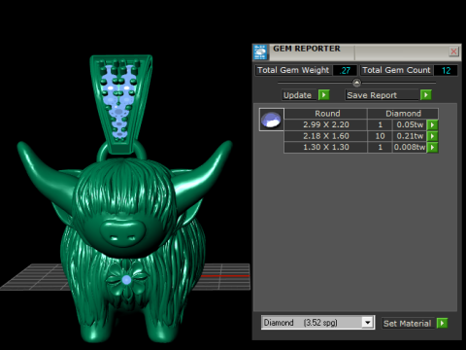
Task: Click the Save Report button
Action: point(382,95)
